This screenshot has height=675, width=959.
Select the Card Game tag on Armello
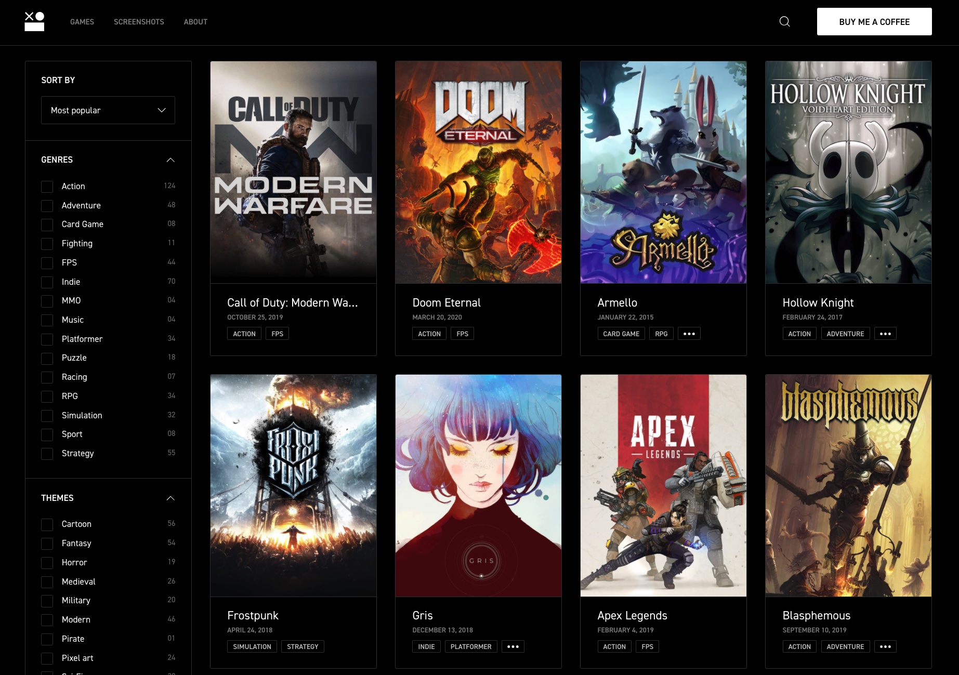tap(621, 334)
